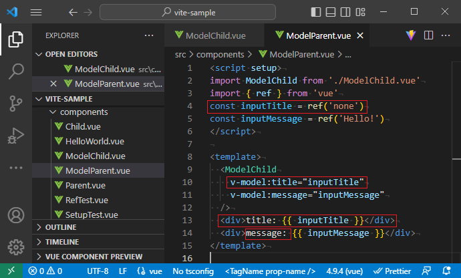Click the No tsconfig status item

(193, 271)
